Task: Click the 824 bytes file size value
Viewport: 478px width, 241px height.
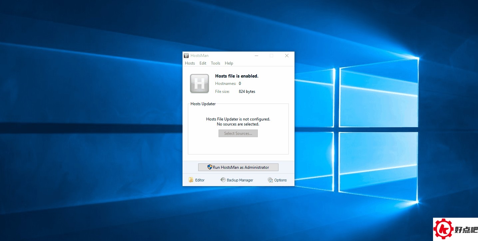Action: [247, 92]
